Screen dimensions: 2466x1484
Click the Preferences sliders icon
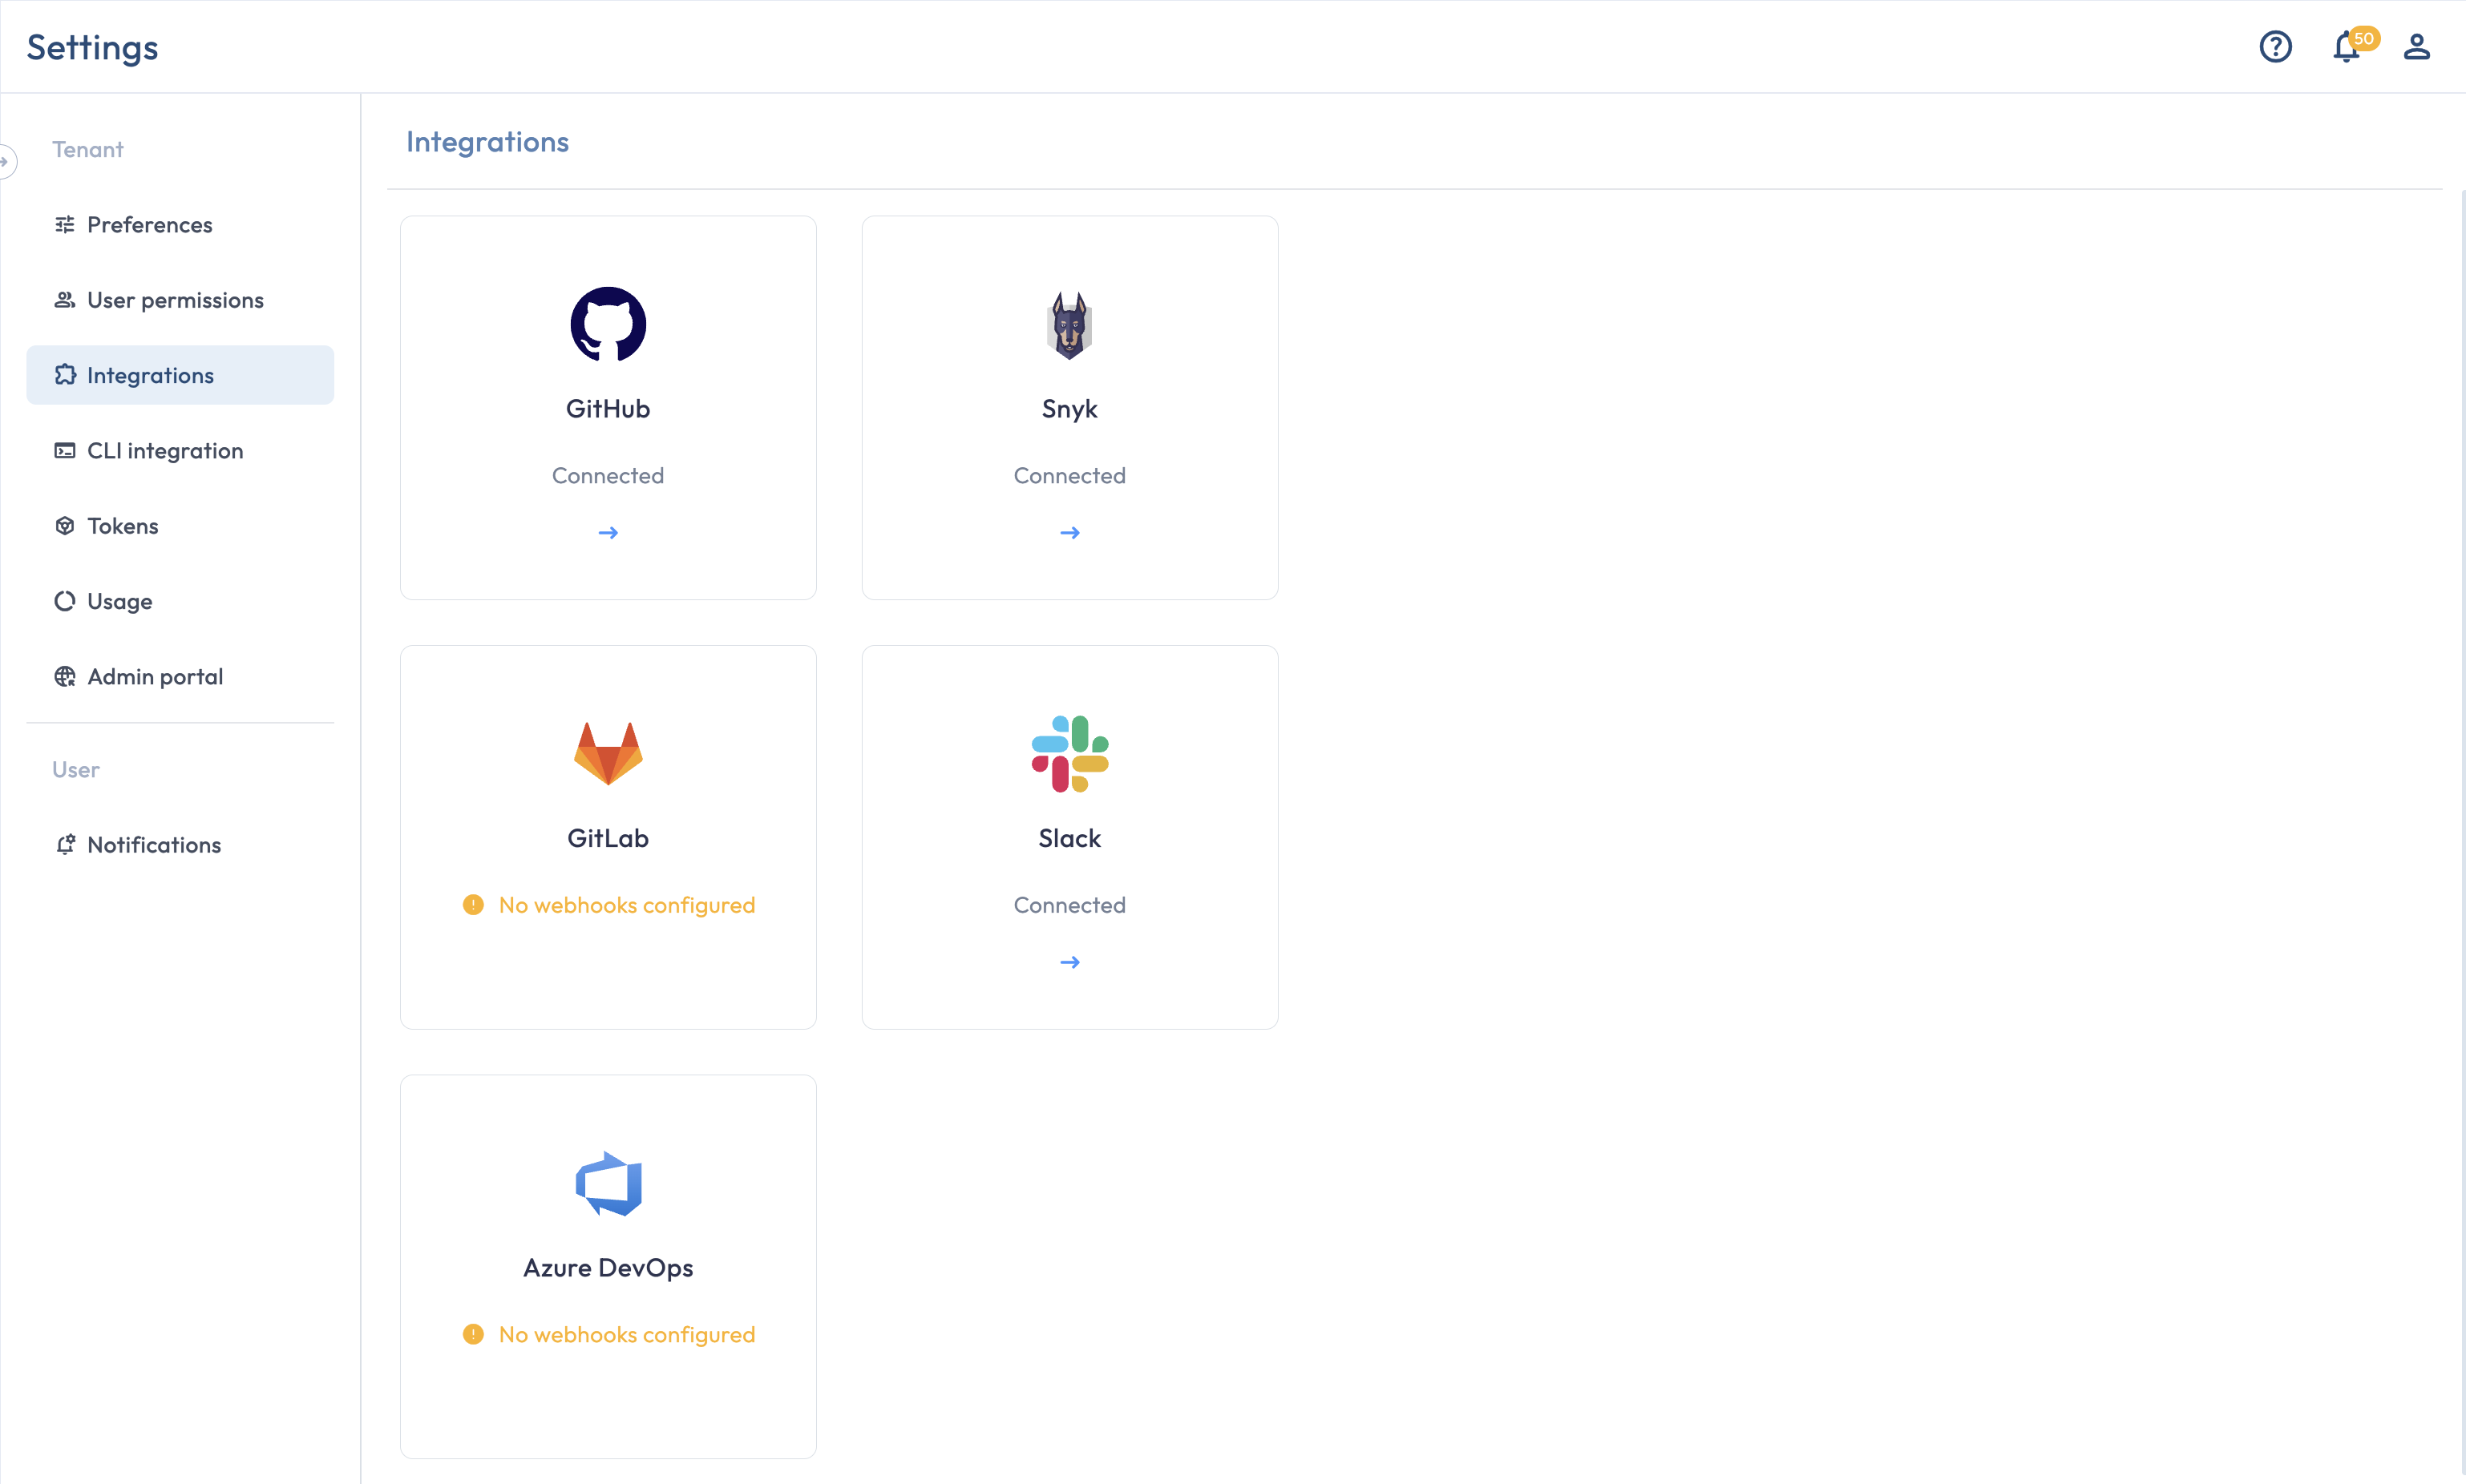tap(65, 225)
